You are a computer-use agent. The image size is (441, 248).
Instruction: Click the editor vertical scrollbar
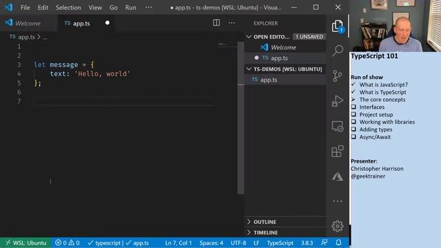pyautogui.click(x=240, y=118)
